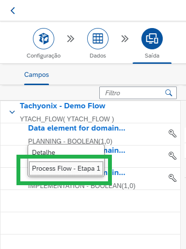Click the Saída label
The width and height of the screenshot is (186, 249).
152,56
